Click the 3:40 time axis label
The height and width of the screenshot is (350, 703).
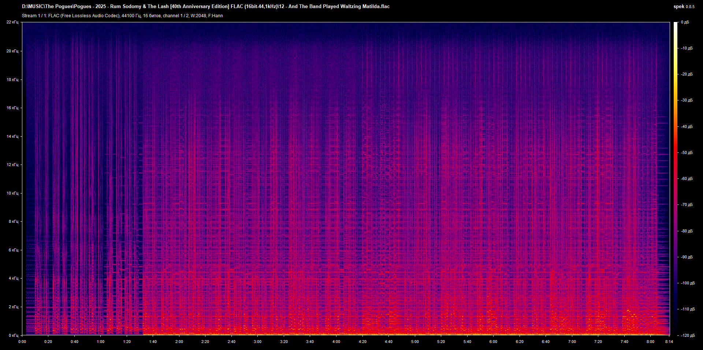pyautogui.click(x=310, y=342)
